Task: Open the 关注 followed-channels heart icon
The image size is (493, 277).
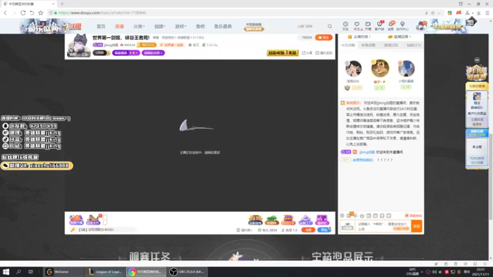Action: (357, 26)
